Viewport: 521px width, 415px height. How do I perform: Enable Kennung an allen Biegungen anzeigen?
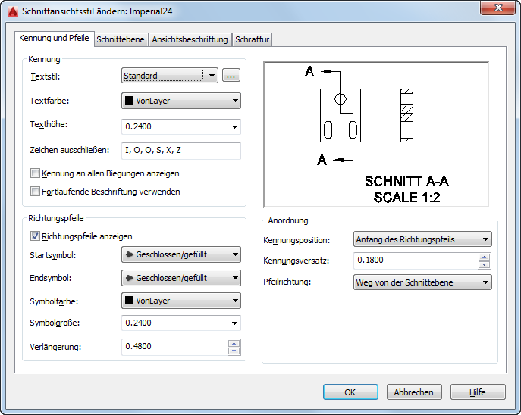tap(35, 173)
